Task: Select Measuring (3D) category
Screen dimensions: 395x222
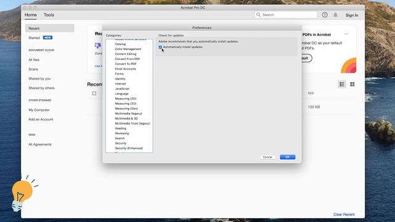Action: point(126,104)
